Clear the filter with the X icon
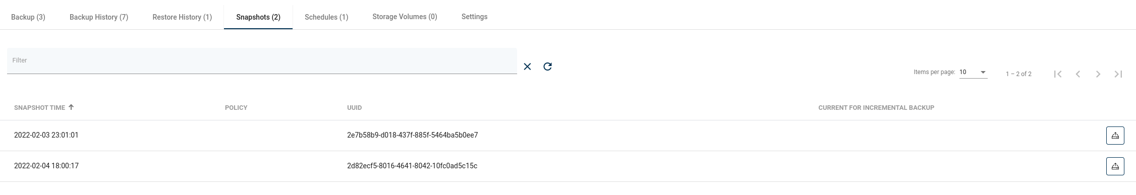This screenshot has height=195, width=1136. 527,67
